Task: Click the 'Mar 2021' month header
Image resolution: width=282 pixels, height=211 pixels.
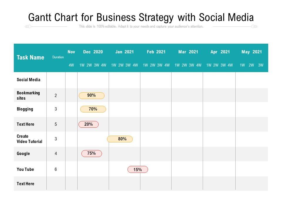Action: coord(188,52)
